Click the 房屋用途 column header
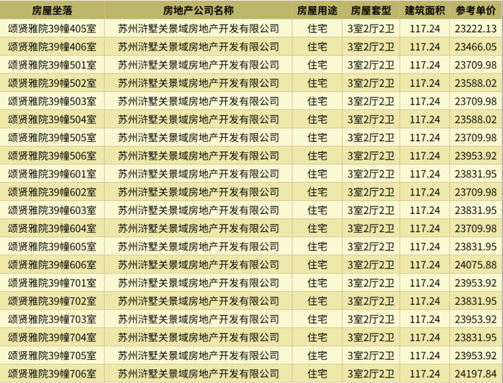 point(317,11)
